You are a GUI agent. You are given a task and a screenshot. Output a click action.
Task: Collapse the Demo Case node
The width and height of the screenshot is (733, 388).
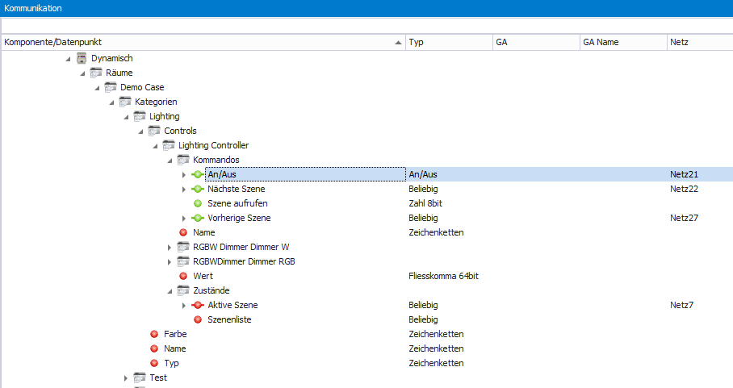97,88
